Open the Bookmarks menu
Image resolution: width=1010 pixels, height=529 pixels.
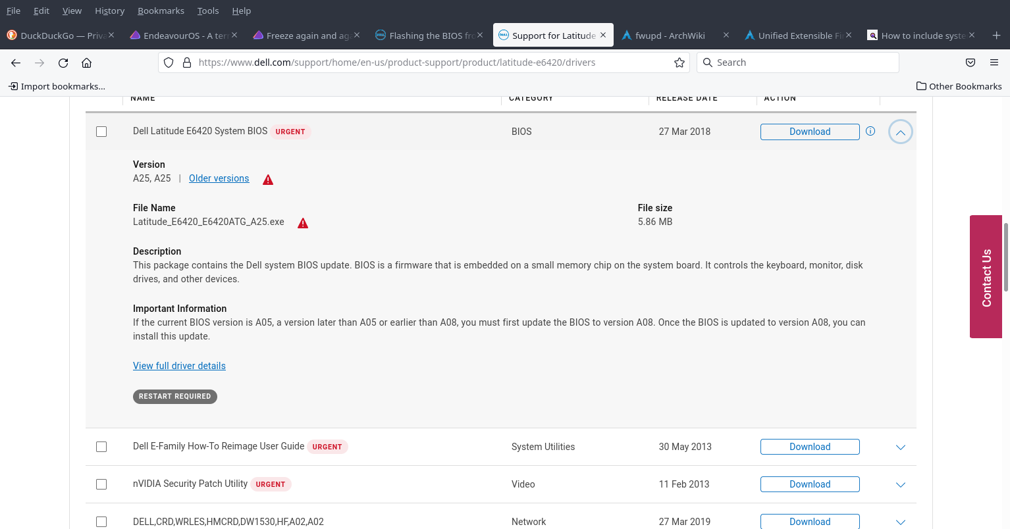tap(161, 11)
